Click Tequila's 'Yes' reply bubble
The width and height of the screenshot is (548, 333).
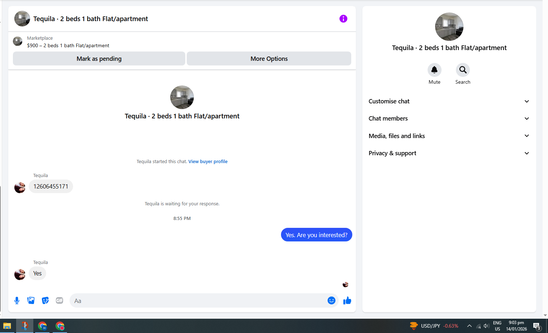(x=38, y=273)
